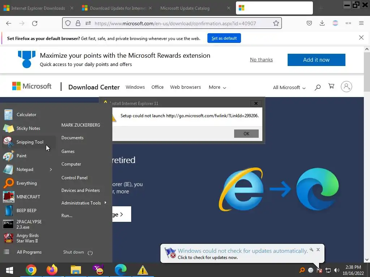Image resolution: width=370 pixels, height=277 pixels.
Task: Open File Explorer from the taskbar
Action: click(x=76, y=270)
